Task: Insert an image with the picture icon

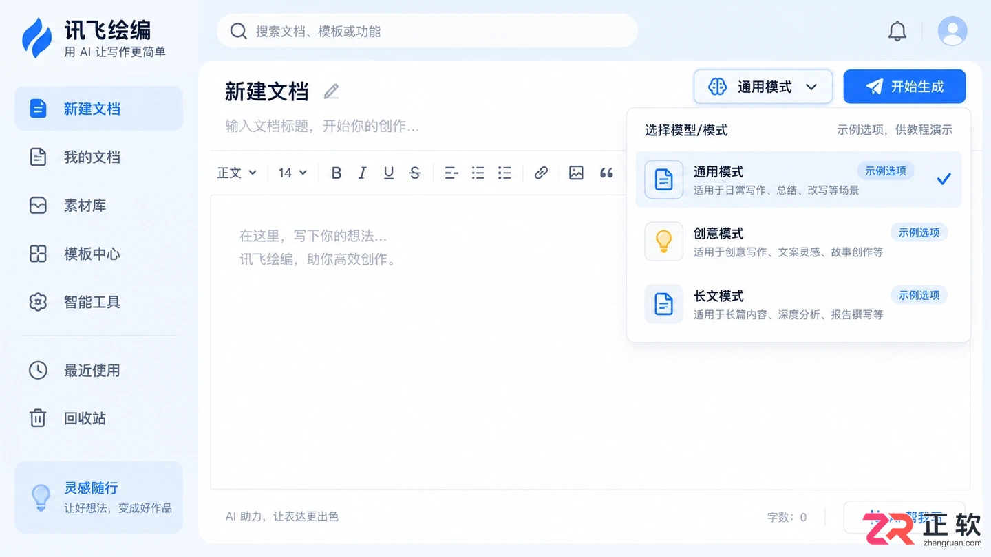Action: (x=577, y=173)
